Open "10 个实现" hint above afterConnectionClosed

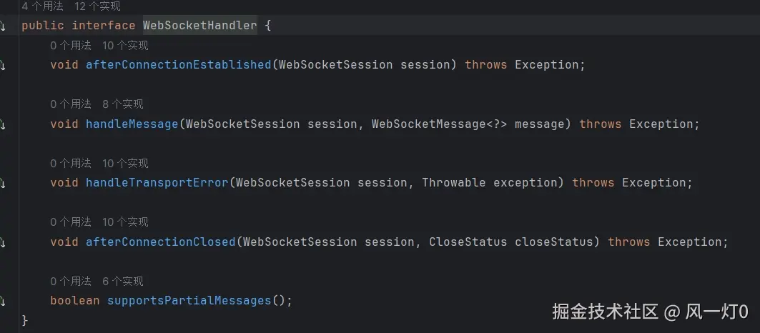coord(125,222)
